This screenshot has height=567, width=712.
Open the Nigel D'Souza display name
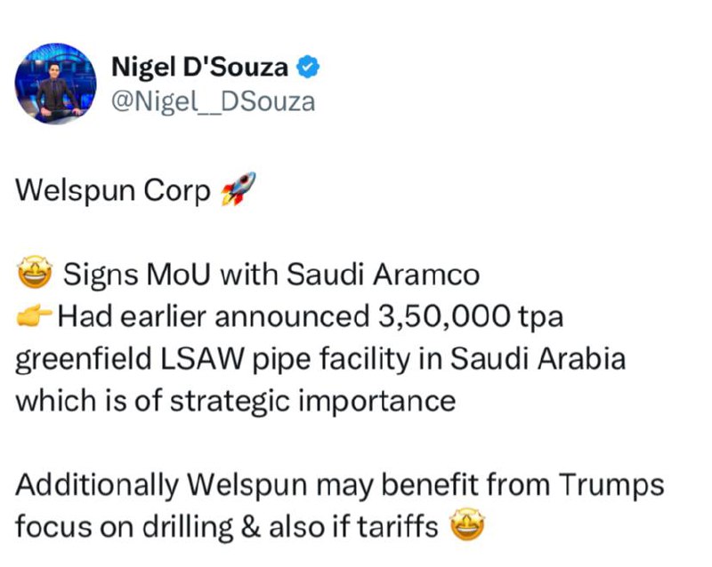(199, 67)
